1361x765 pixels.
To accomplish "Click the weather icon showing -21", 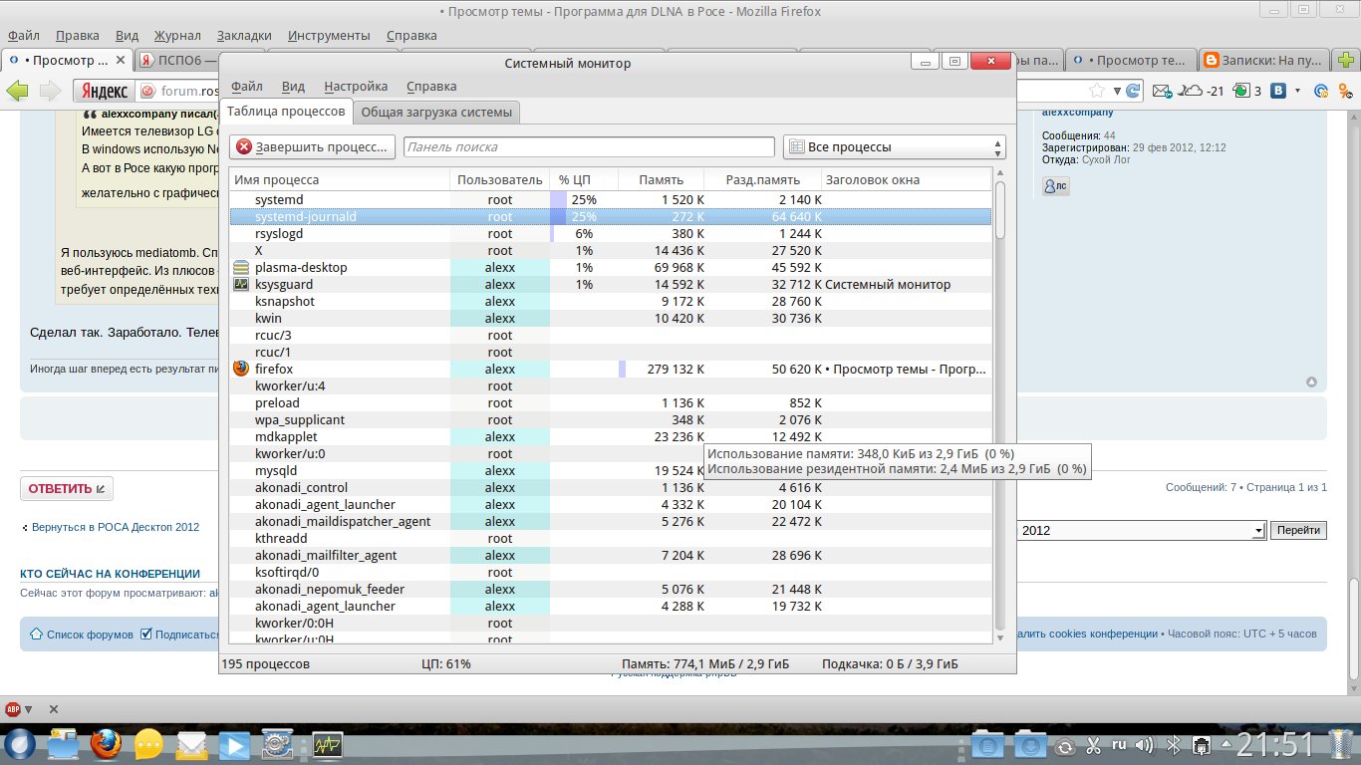I will (1192, 92).
